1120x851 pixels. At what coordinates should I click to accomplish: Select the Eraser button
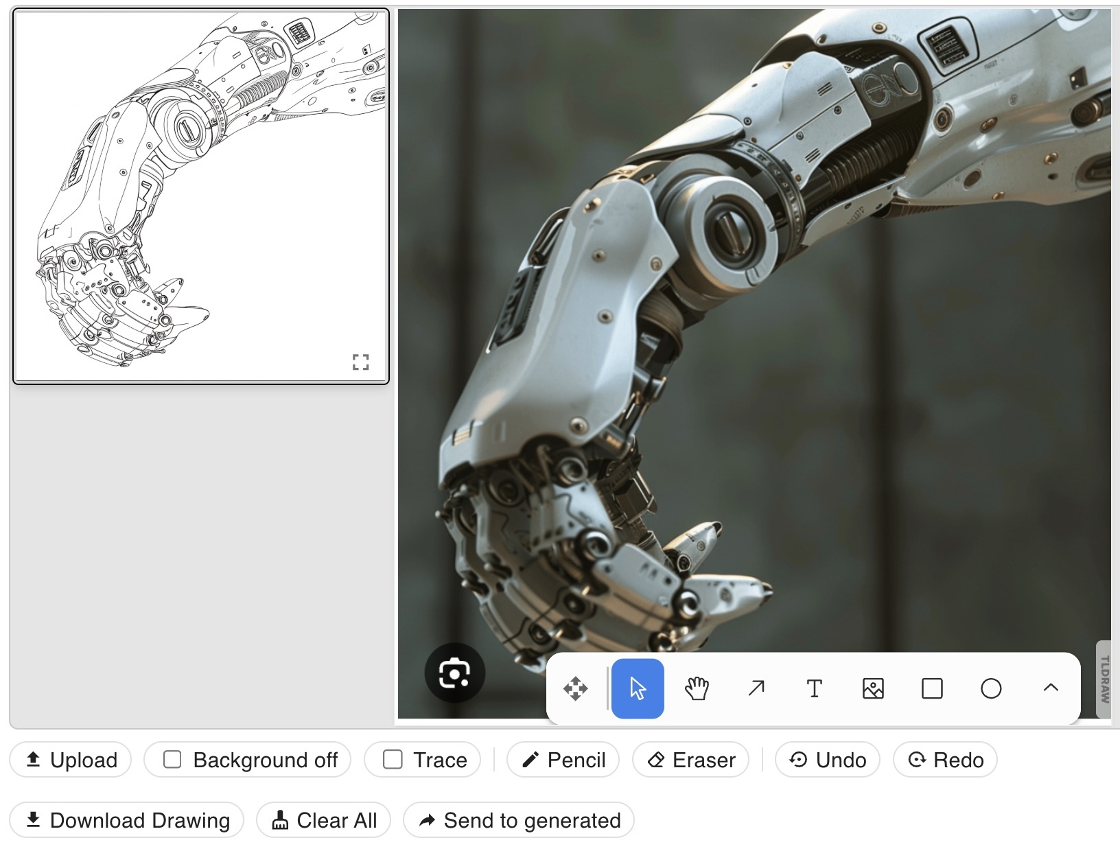[x=690, y=760]
